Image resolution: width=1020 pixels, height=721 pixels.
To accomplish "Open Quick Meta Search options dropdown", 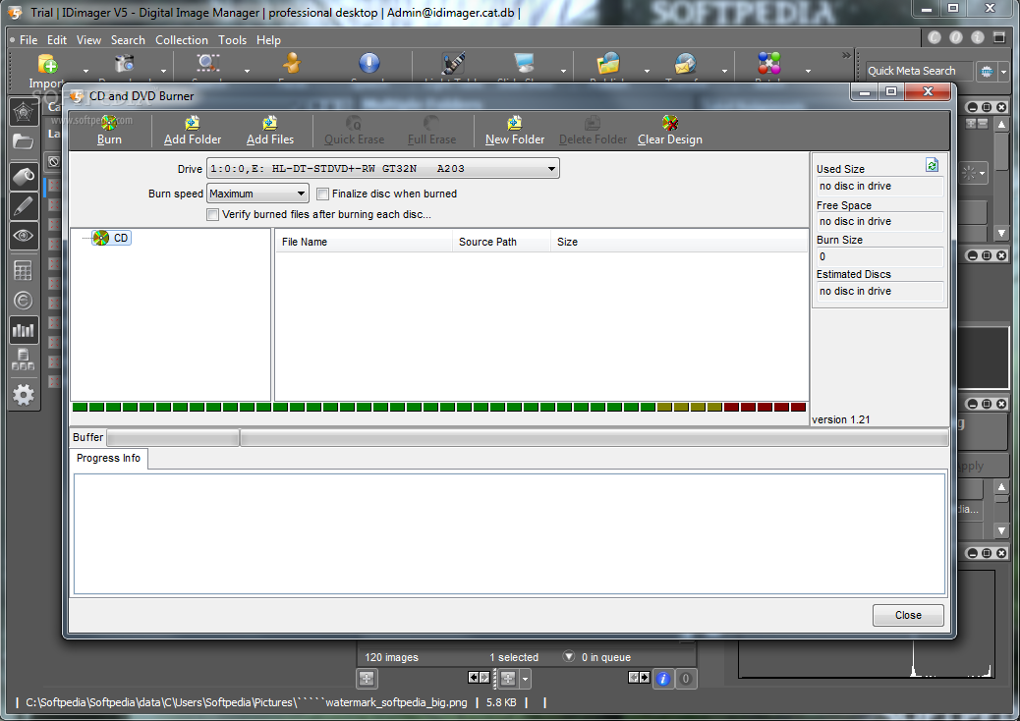I will coord(1004,72).
